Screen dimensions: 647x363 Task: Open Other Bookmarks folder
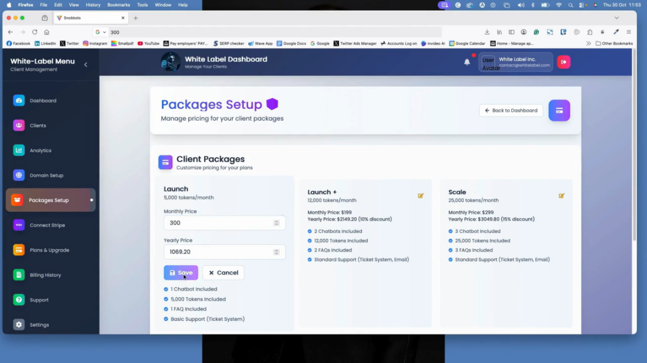(614, 43)
